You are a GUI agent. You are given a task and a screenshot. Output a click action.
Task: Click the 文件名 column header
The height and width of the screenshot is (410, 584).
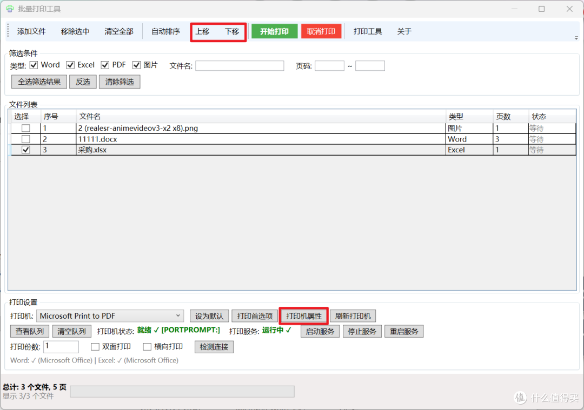(261, 117)
